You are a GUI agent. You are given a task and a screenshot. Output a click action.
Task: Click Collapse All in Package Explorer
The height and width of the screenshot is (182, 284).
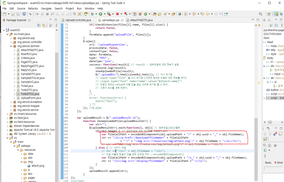pos(39,25)
